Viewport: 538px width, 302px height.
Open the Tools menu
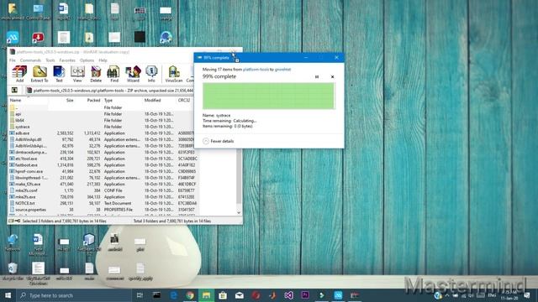[50, 60]
